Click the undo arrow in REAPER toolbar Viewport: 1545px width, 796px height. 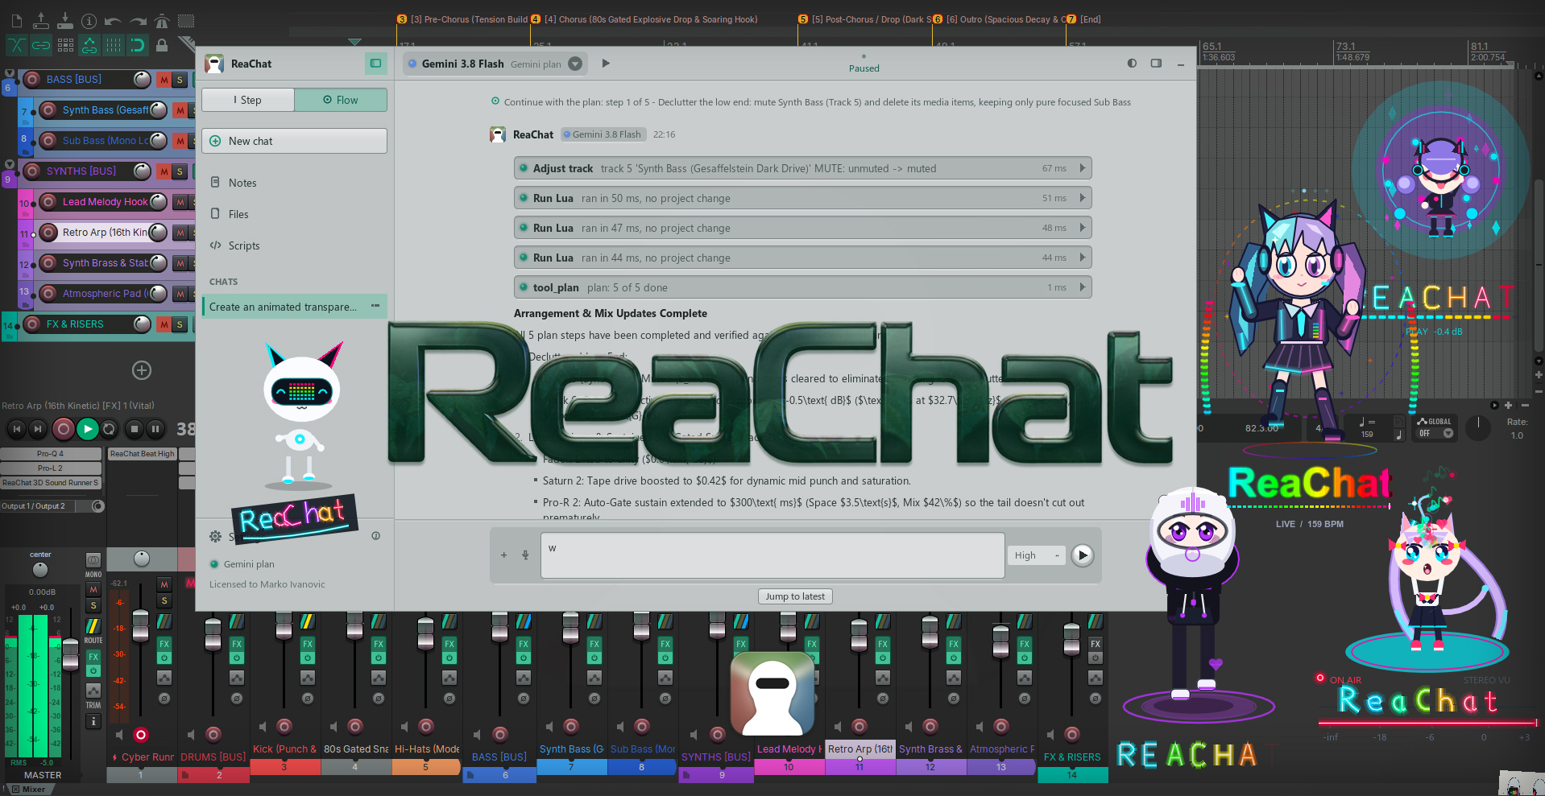[x=113, y=21]
